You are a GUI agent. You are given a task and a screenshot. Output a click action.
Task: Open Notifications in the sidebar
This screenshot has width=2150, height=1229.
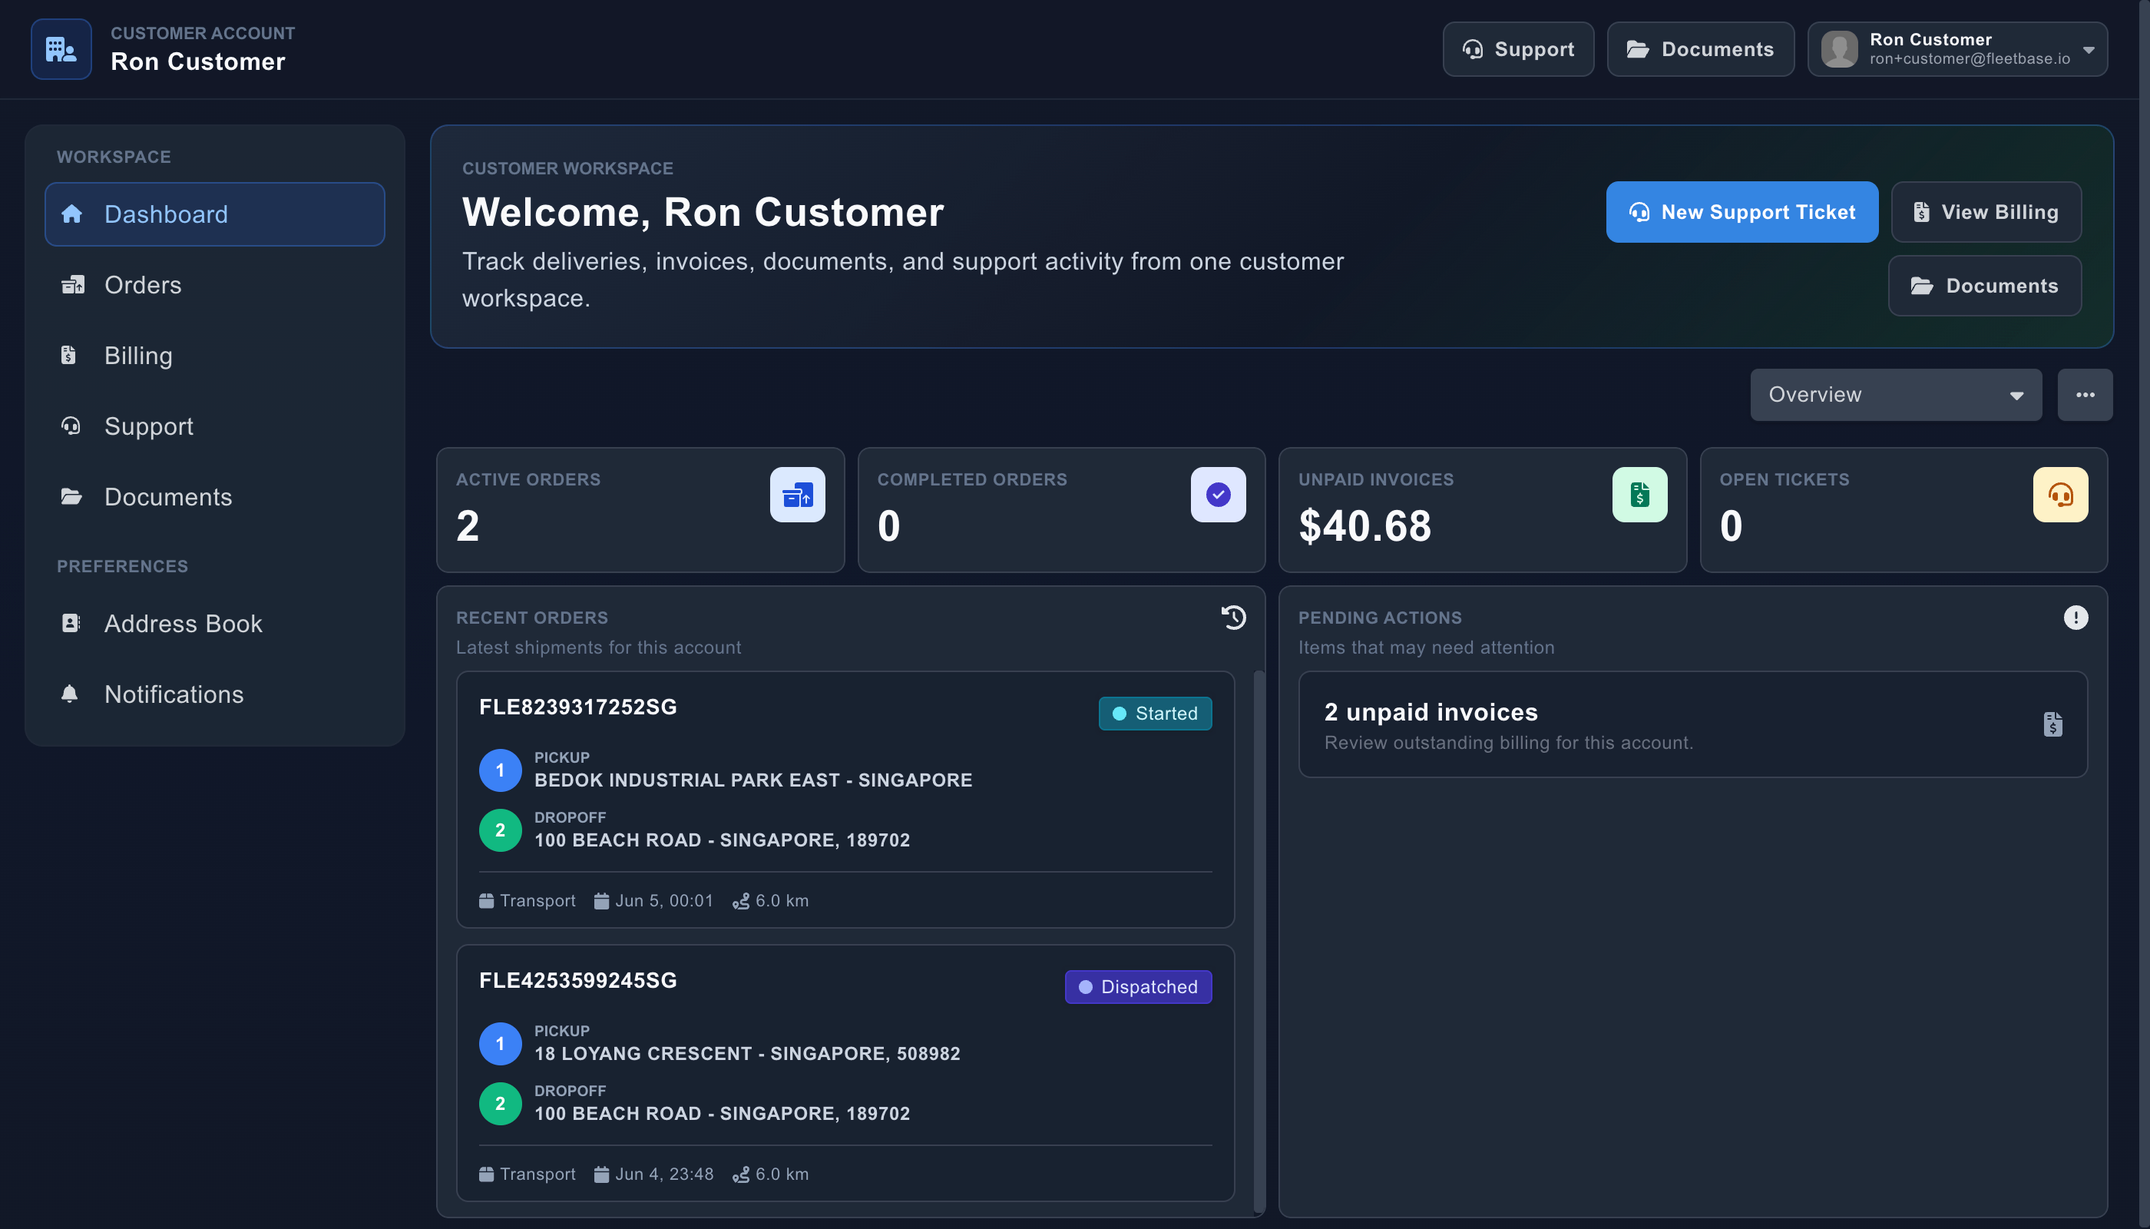point(214,694)
